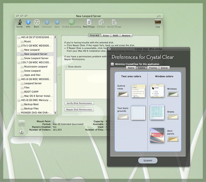The image size is (206, 182).
Task: Click the Alert panels preview thumbnail
Action: pos(157,135)
